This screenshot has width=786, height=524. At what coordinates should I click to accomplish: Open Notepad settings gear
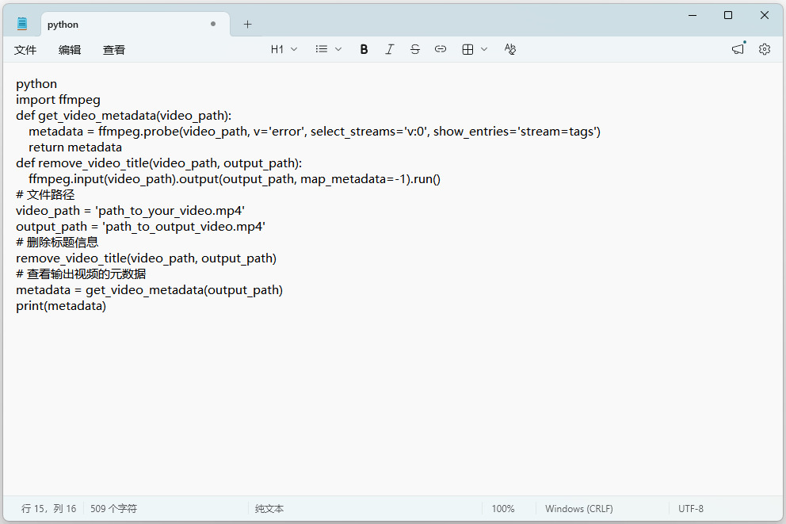pos(765,49)
